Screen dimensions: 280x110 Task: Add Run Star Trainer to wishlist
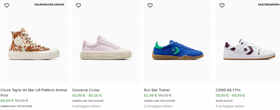tap(150, 5)
